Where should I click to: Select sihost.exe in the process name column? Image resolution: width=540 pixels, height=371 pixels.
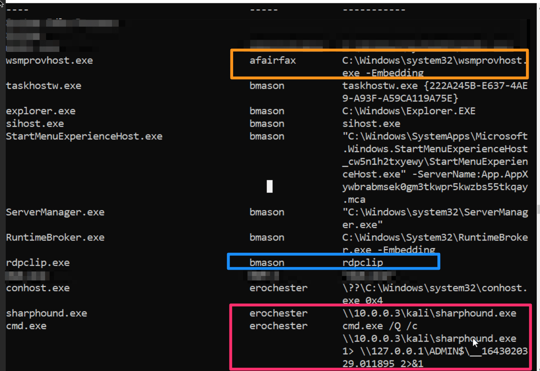coord(35,124)
